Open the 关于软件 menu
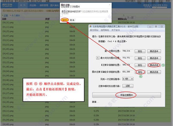This screenshot has width=173, height=126. tap(116, 30)
